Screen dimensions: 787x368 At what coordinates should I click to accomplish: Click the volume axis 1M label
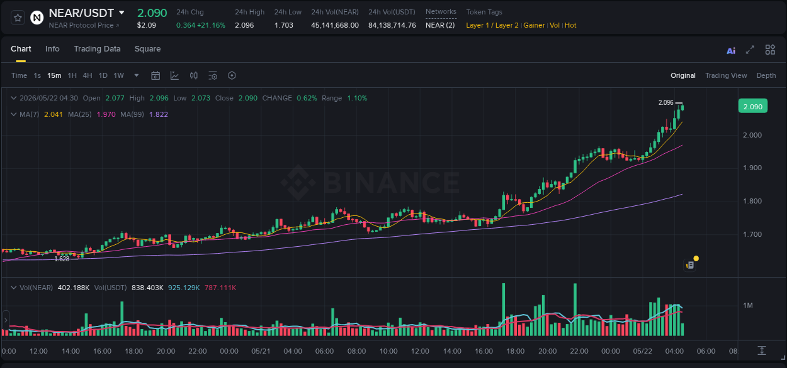click(748, 305)
